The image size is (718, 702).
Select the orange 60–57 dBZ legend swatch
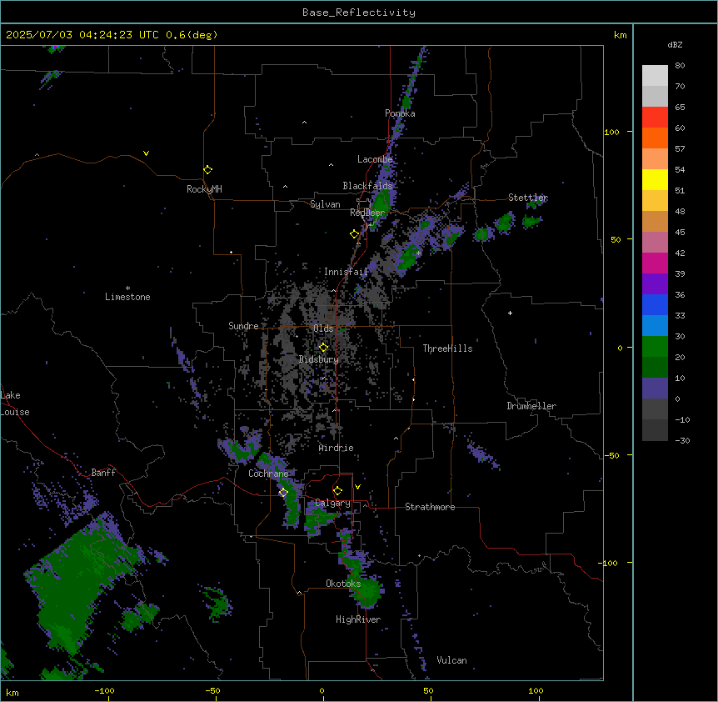tap(655, 138)
